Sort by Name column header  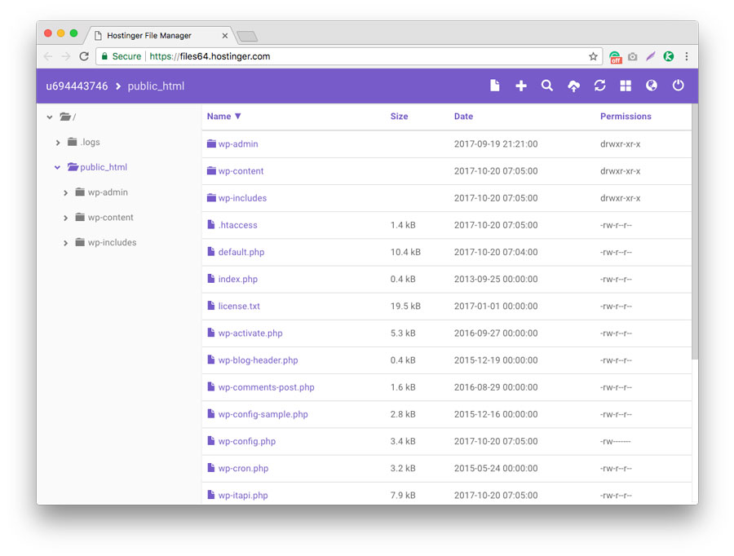pyautogui.click(x=223, y=116)
